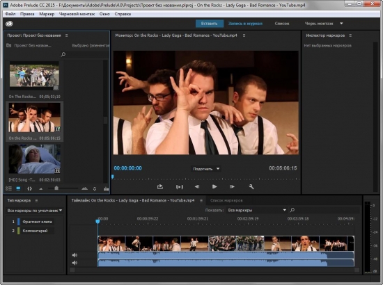
Task: Open the Маркер menu
Action: click(47, 14)
